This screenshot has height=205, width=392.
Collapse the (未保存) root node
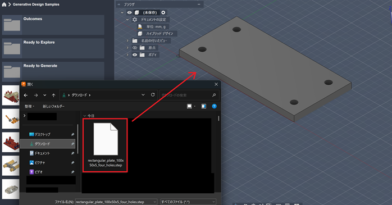[x=122, y=12]
